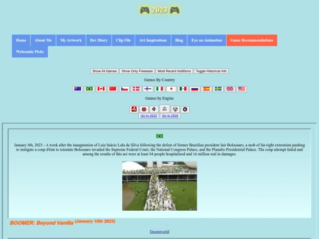The height and width of the screenshot is (239, 319).
Task: Open the Art Inspirations tab
Action: point(153,40)
